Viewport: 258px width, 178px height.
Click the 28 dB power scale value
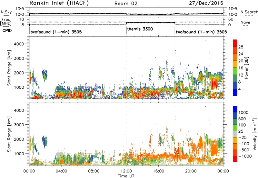(x=241, y=47)
